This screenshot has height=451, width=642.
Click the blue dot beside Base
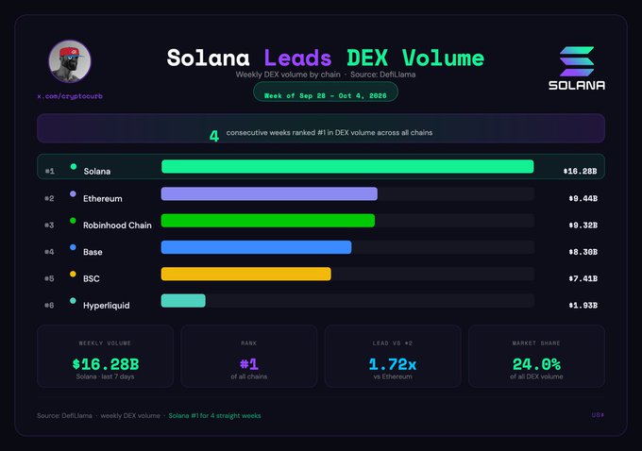(73, 247)
